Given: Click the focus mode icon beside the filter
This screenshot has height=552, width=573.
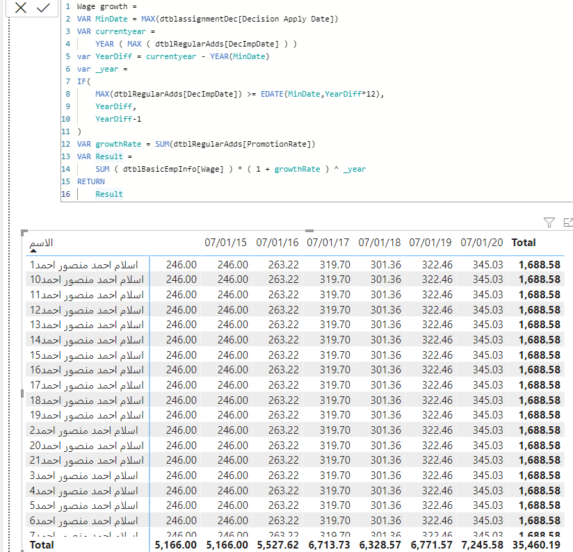Looking at the screenshot, I should point(568,222).
